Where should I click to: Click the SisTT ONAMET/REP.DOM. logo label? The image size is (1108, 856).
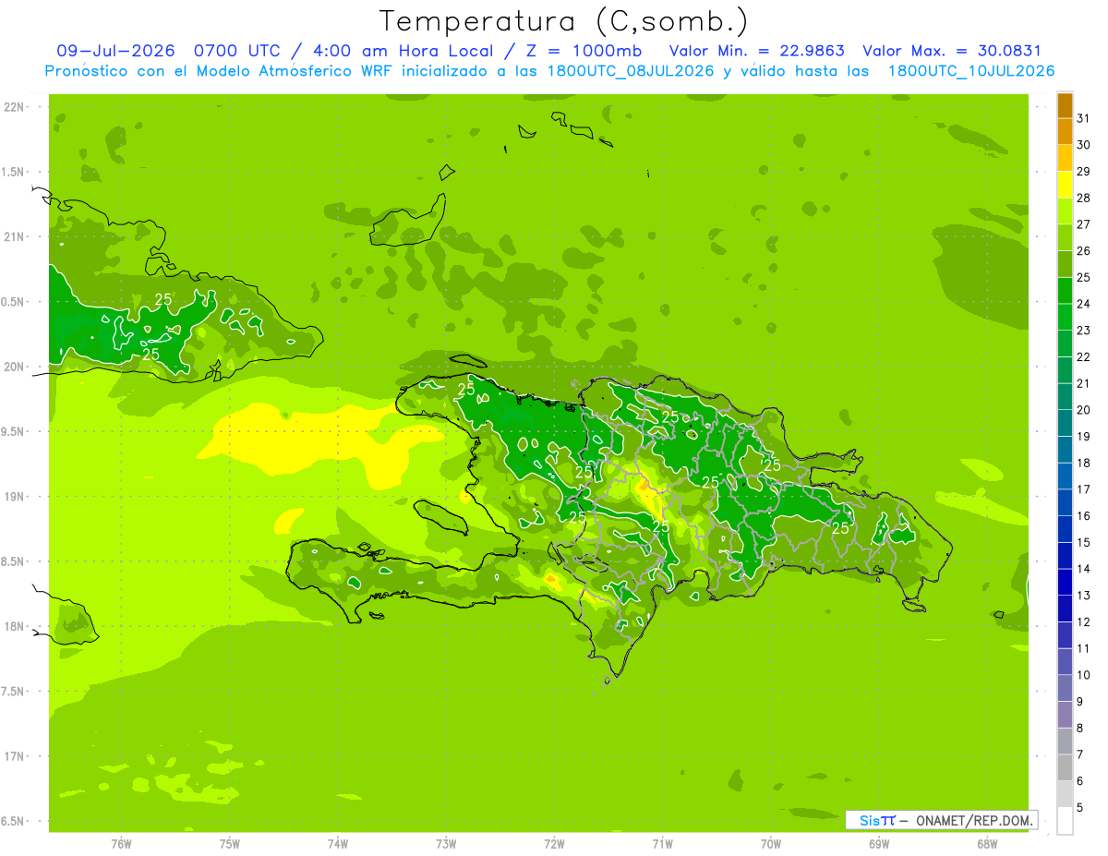click(941, 820)
